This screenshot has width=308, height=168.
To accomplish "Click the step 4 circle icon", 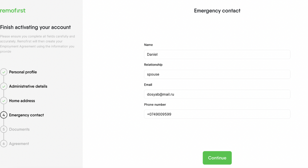I will (4, 115).
